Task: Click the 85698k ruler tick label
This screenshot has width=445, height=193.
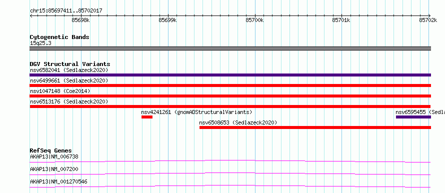Action: 81,20
